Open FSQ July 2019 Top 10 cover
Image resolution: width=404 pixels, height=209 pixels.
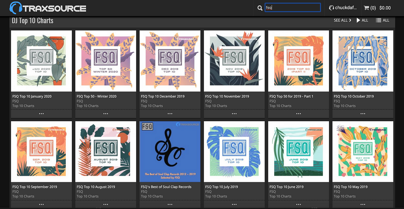(234, 152)
